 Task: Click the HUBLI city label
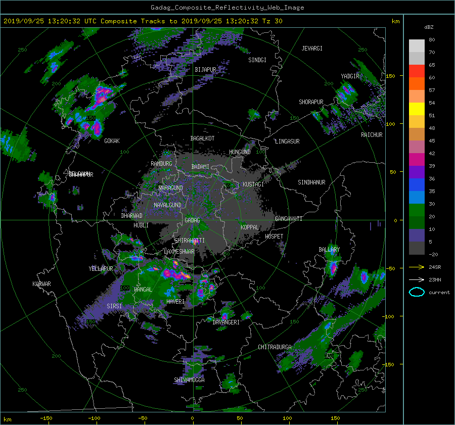click(141, 225)
